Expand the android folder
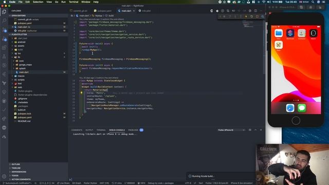329x185 pixels. tap(22, 42)
